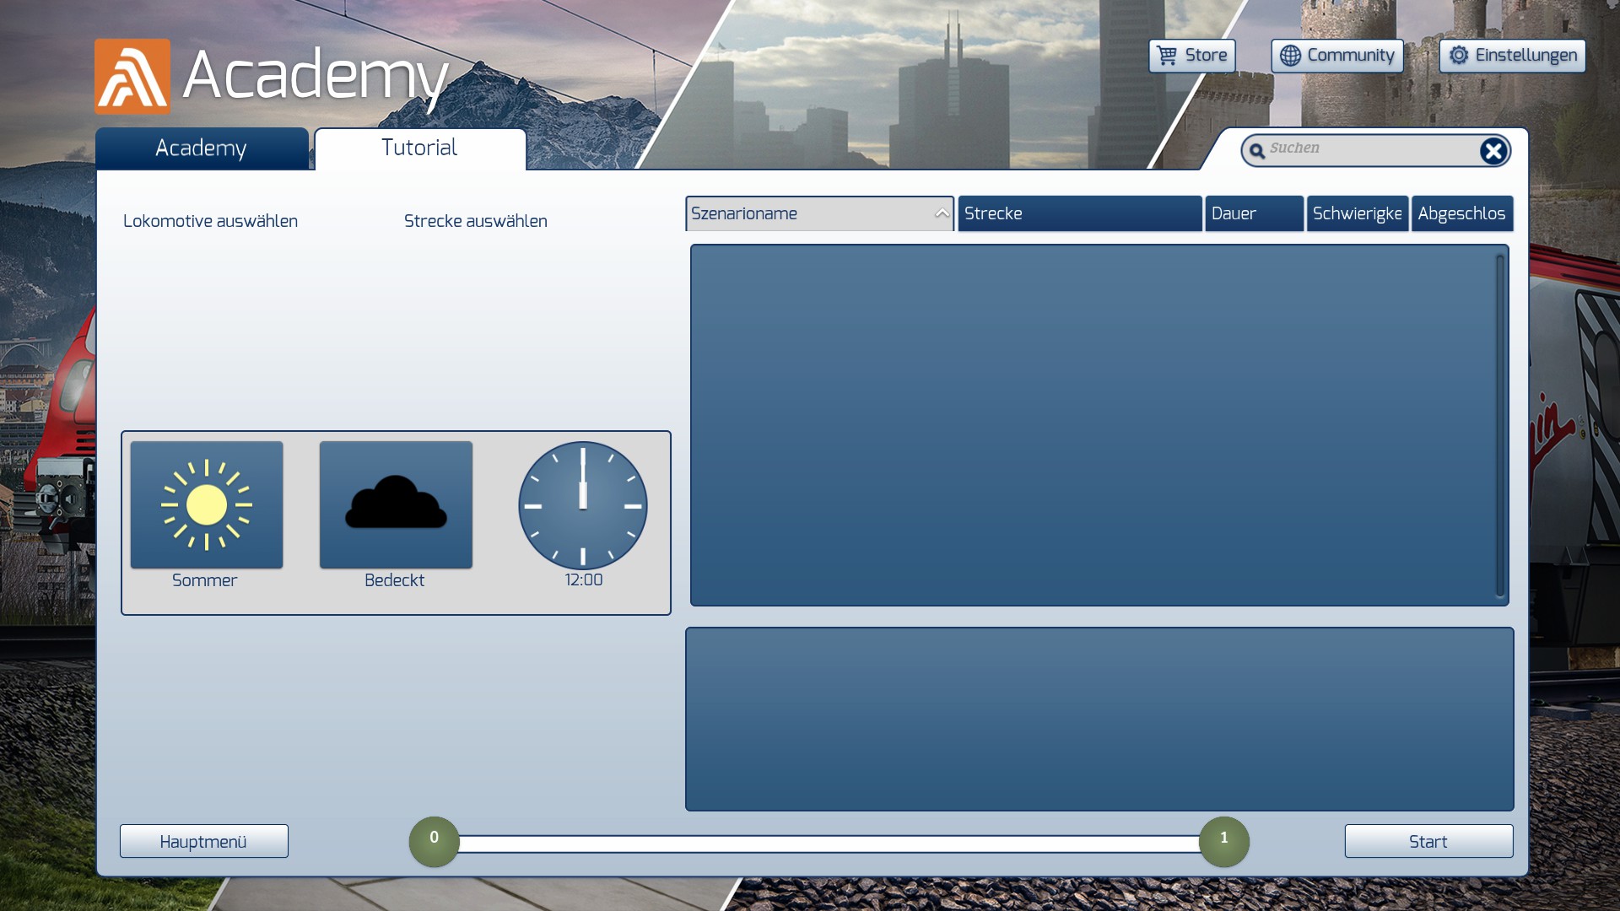Image resolution: width=1620 pixels, height=911 pixels.
Task: Select the Bedeckt cloud weather icon
Action: coord(396,504)
